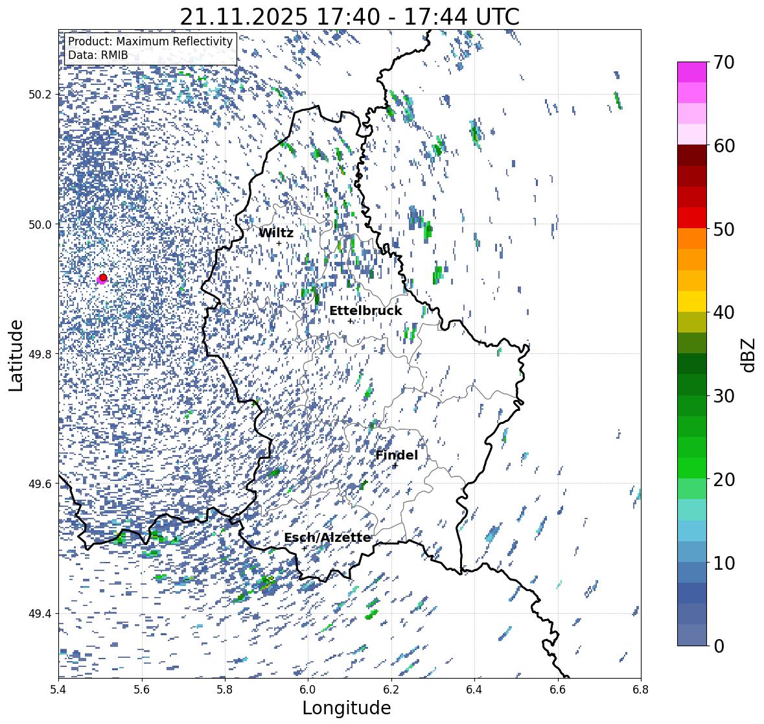The image size is (764, 724).
Task: Click longitude tick label 5.8
Action: 225,690
